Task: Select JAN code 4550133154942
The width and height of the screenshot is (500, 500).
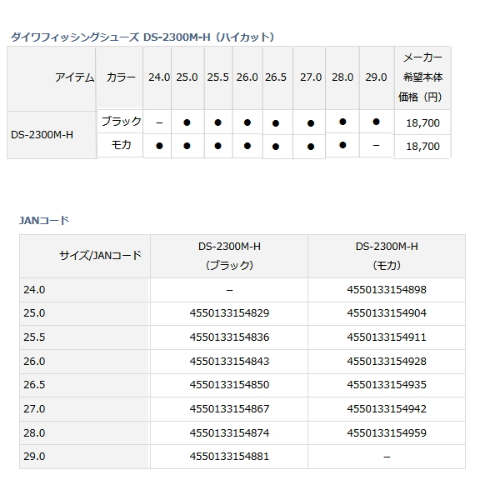Action: (387, 409)
